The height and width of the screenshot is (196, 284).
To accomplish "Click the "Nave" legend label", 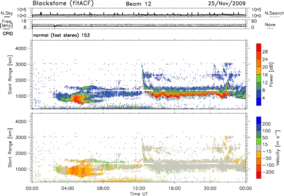I will 270,24.
